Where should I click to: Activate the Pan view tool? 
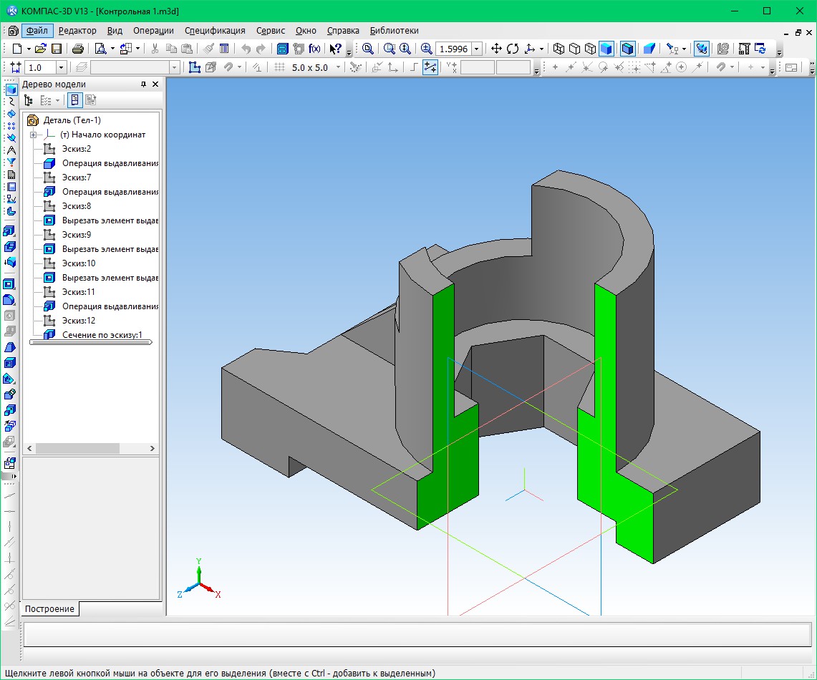point(495,49)
